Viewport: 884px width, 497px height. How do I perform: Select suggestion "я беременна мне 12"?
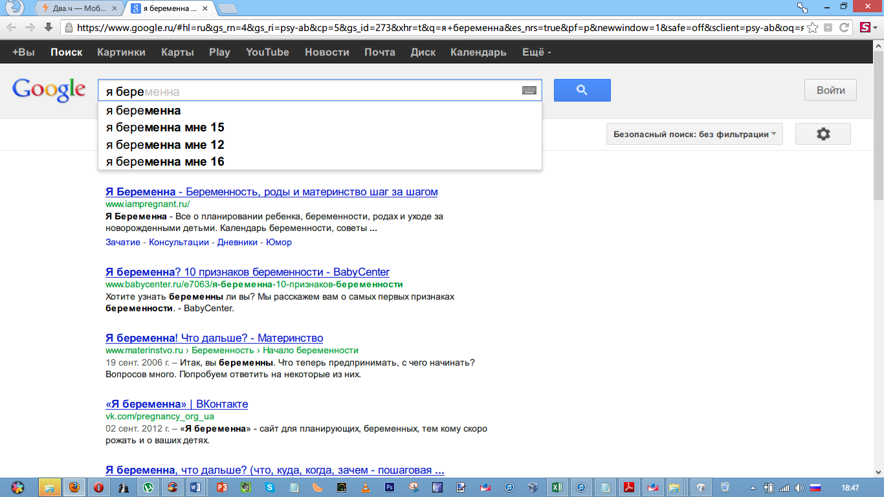(320, 144)
